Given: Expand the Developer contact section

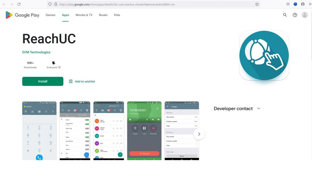Looking at the screenshot, I should 237,108.
